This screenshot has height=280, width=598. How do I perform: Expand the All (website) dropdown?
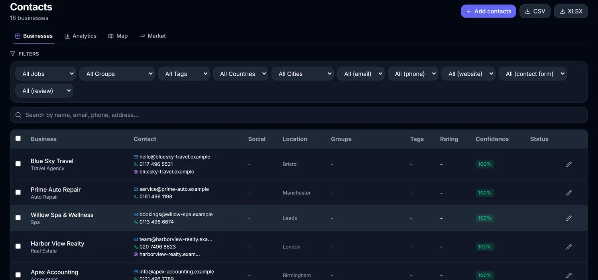468,74
